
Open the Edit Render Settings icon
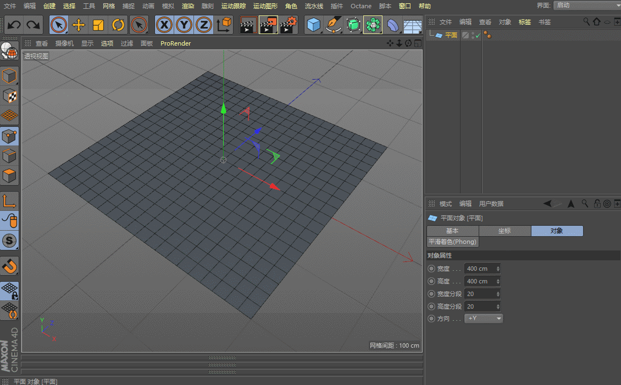tap(289, 25)
